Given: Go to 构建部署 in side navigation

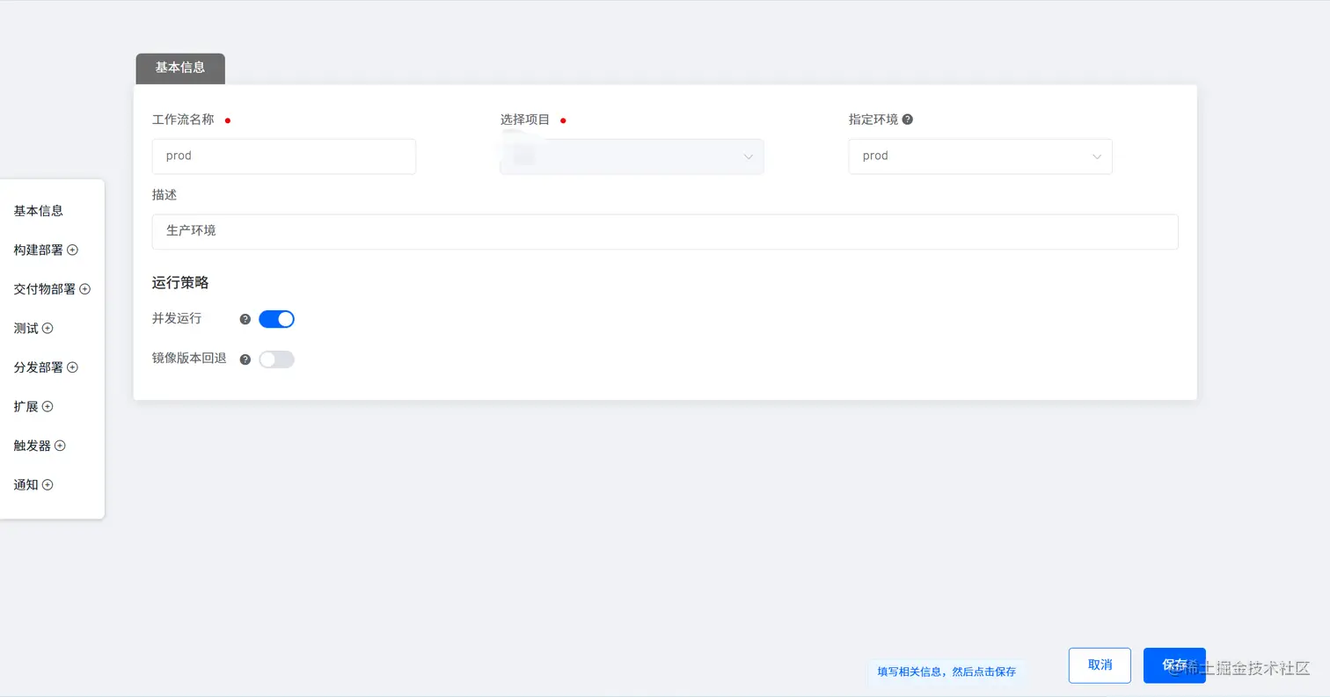Looking at the screenshot, I should (39, 250).
